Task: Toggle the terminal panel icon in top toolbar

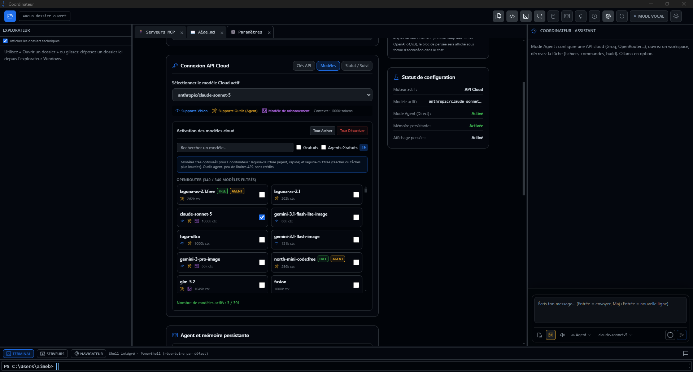Action: 526,16
